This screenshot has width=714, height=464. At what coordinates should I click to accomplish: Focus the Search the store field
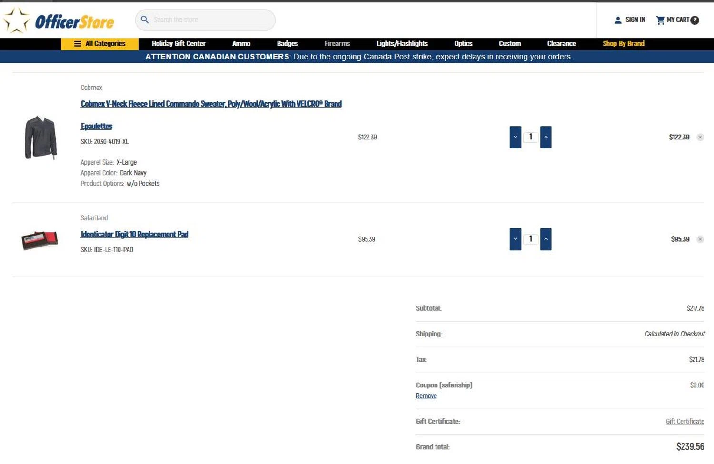click(x=205, y=20)
